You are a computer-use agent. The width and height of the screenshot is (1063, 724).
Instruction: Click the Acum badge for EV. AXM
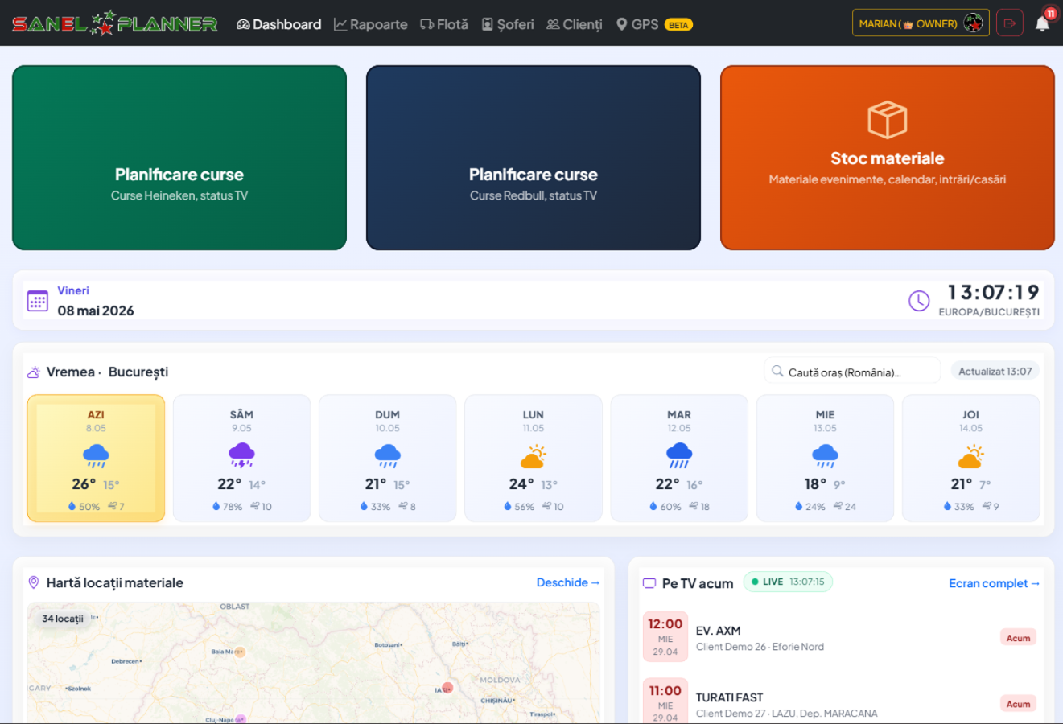point(1018,638)
